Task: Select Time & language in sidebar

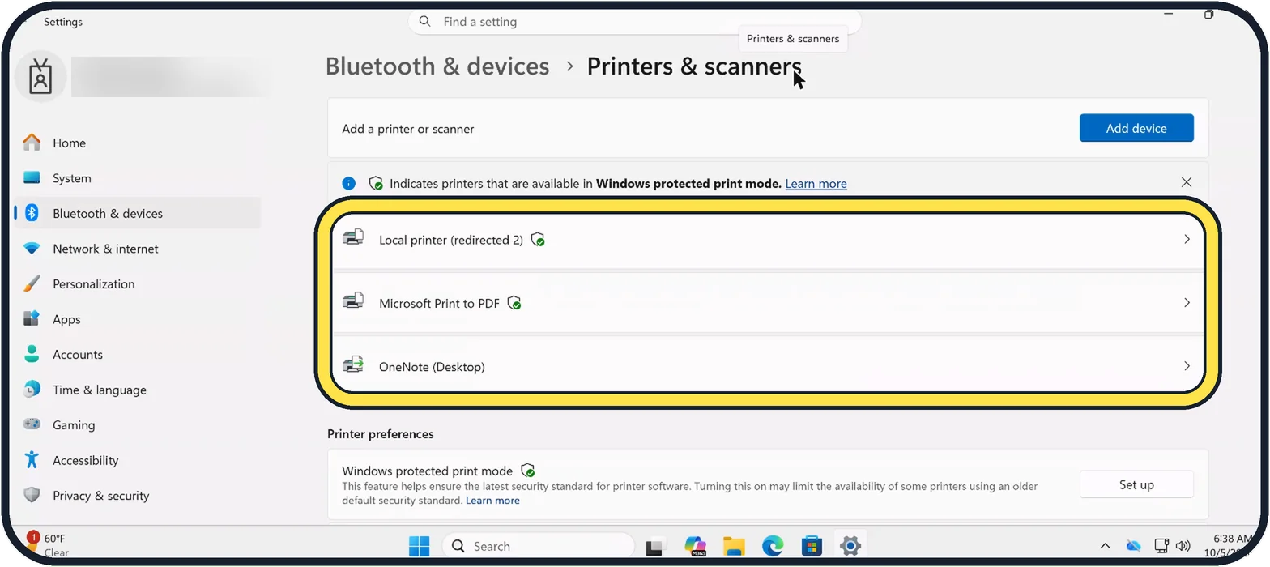Action: pos(138,390)
